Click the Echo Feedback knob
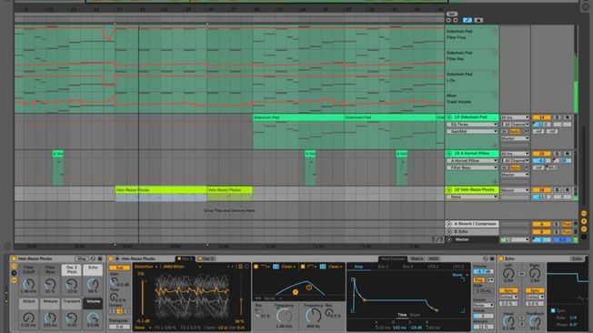 click(x=535, y=321)
